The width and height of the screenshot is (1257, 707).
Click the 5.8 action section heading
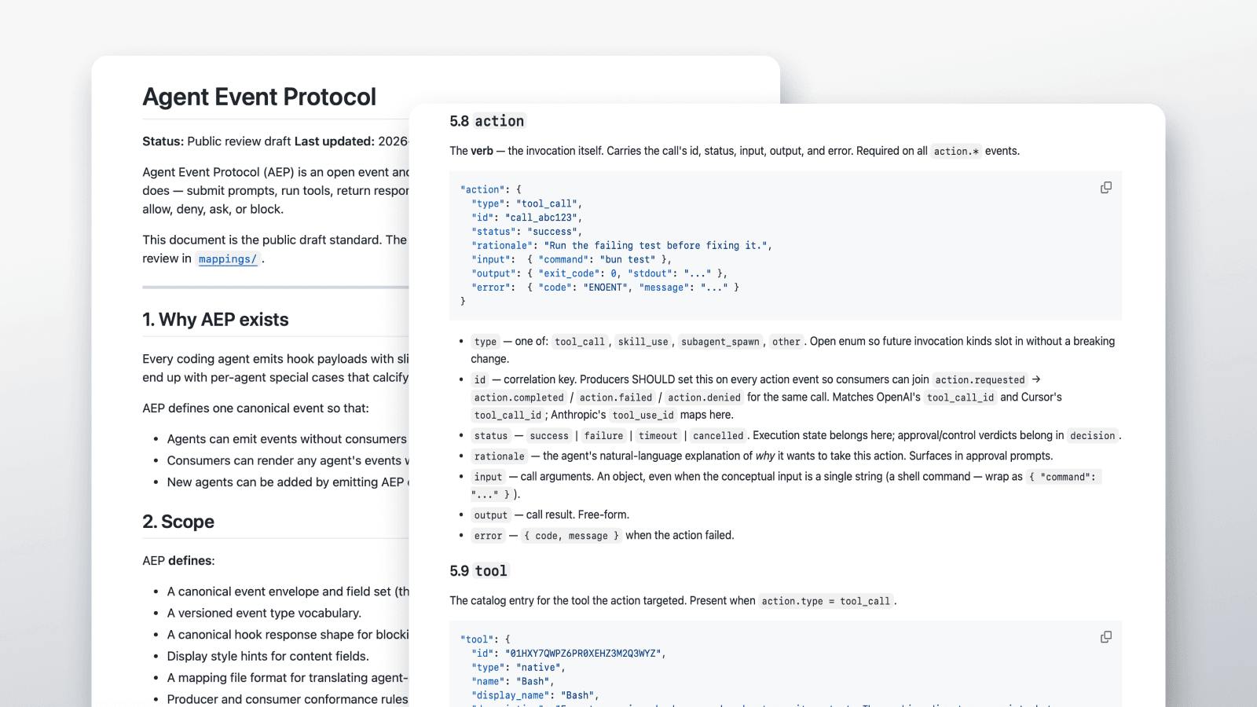click(x=487, y=121)
